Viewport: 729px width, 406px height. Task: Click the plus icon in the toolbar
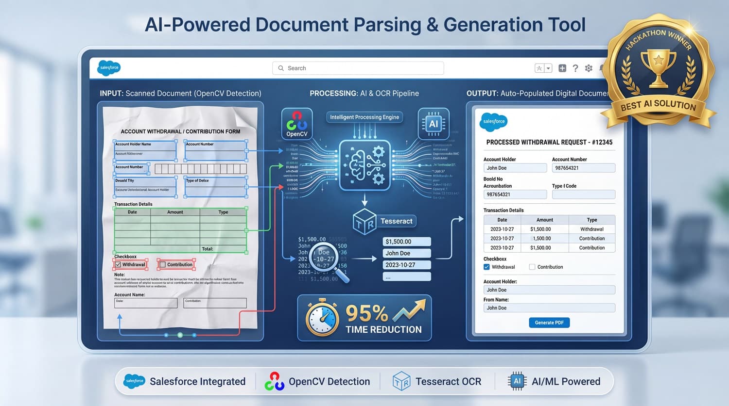562,68
